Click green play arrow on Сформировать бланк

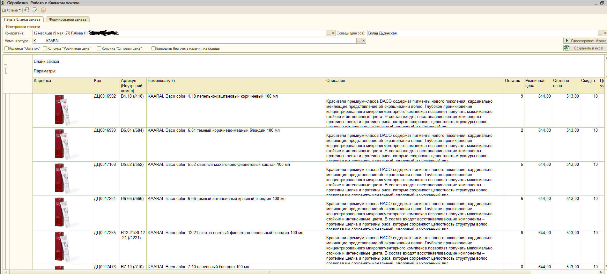pos(566,41)
